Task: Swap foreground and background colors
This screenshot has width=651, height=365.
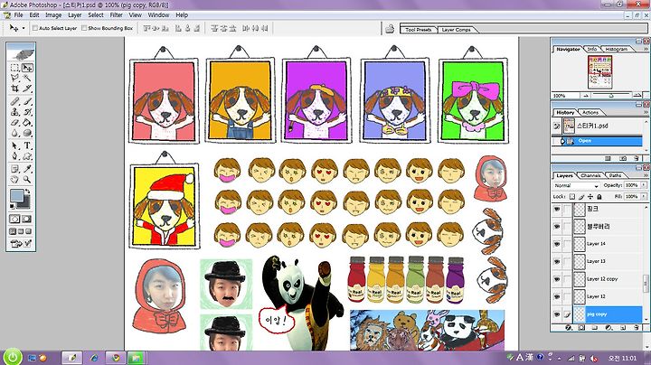Action: pyautogui.click(x=28, y=192)
